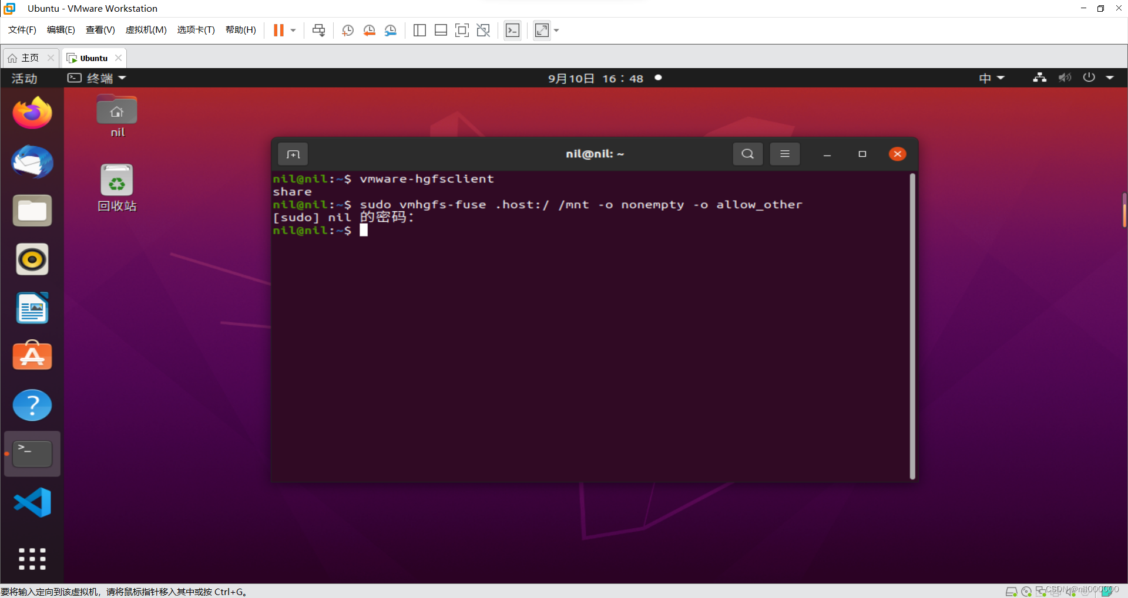The width and height of the screenshot is (1128, 598).
Task: Minimize the terminal window
Action: pyautogui.click(x=827, y=154)
